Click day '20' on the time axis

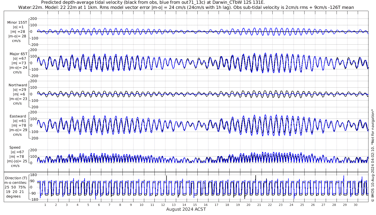point(248,205)
